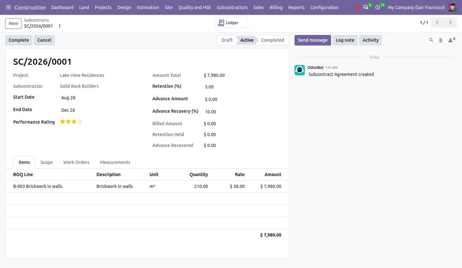This screenshot has height=268, width=462.
Task: Open the record actions three-dot menu
Action: 59,26
